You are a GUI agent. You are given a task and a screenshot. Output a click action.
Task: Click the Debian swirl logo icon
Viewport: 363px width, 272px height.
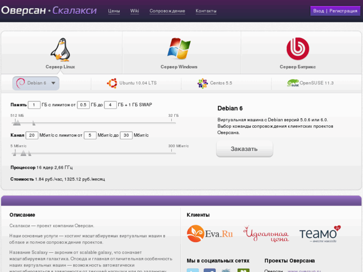click(20, 83)
